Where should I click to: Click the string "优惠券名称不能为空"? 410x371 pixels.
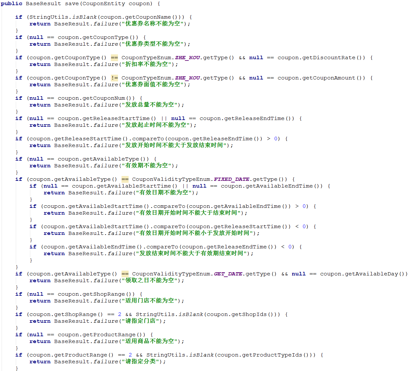[152, 24]
